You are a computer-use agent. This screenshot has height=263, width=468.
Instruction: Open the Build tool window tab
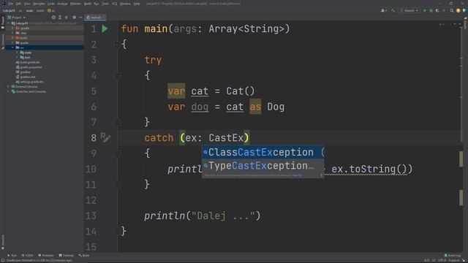point(84,255)
